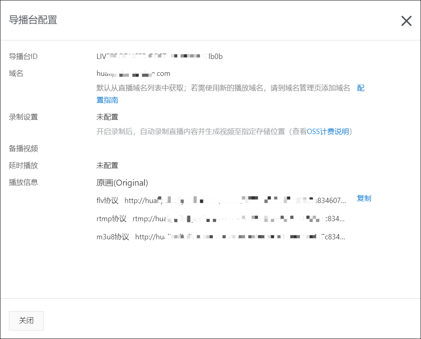Click the 导播台配置 dialog title

33,20
